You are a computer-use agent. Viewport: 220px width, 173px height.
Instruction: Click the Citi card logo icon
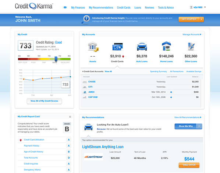pos(85,87)
